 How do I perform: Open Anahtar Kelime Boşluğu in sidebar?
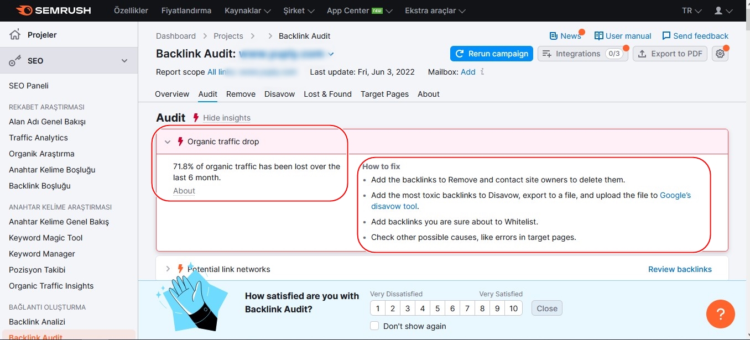(52, 170)
